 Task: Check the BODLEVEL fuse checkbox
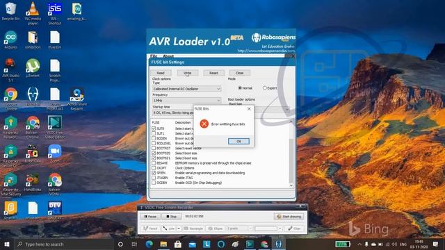point(154,143)
